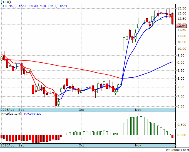Click the Oct label on MACD panel axis
189x152 pixels.
(81, 145)
